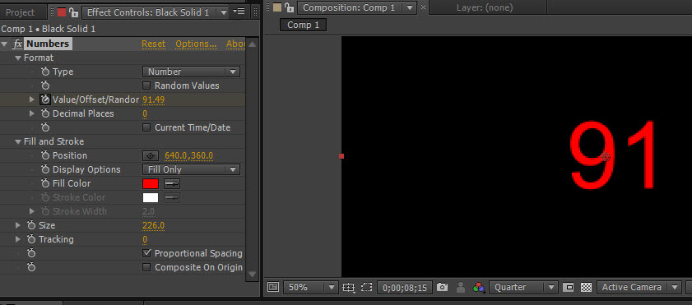
Task: Toggle the Decimal Places stopwatch
Action: pos(45,113)
